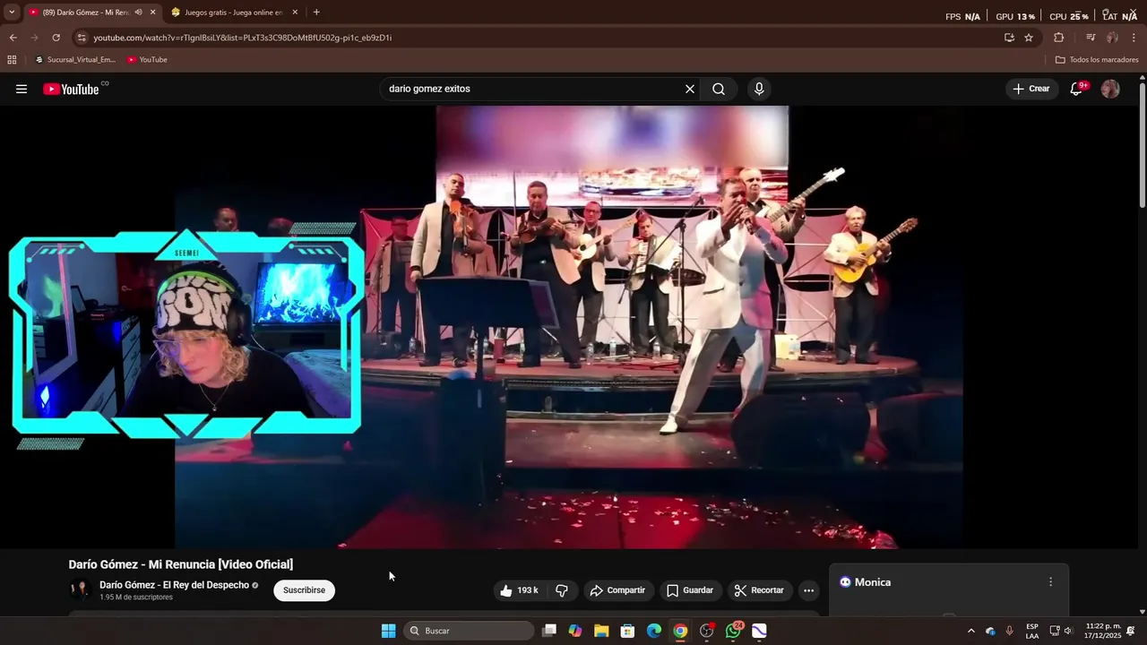Open the YouTube account avatar menu

tap(1110, 89)
